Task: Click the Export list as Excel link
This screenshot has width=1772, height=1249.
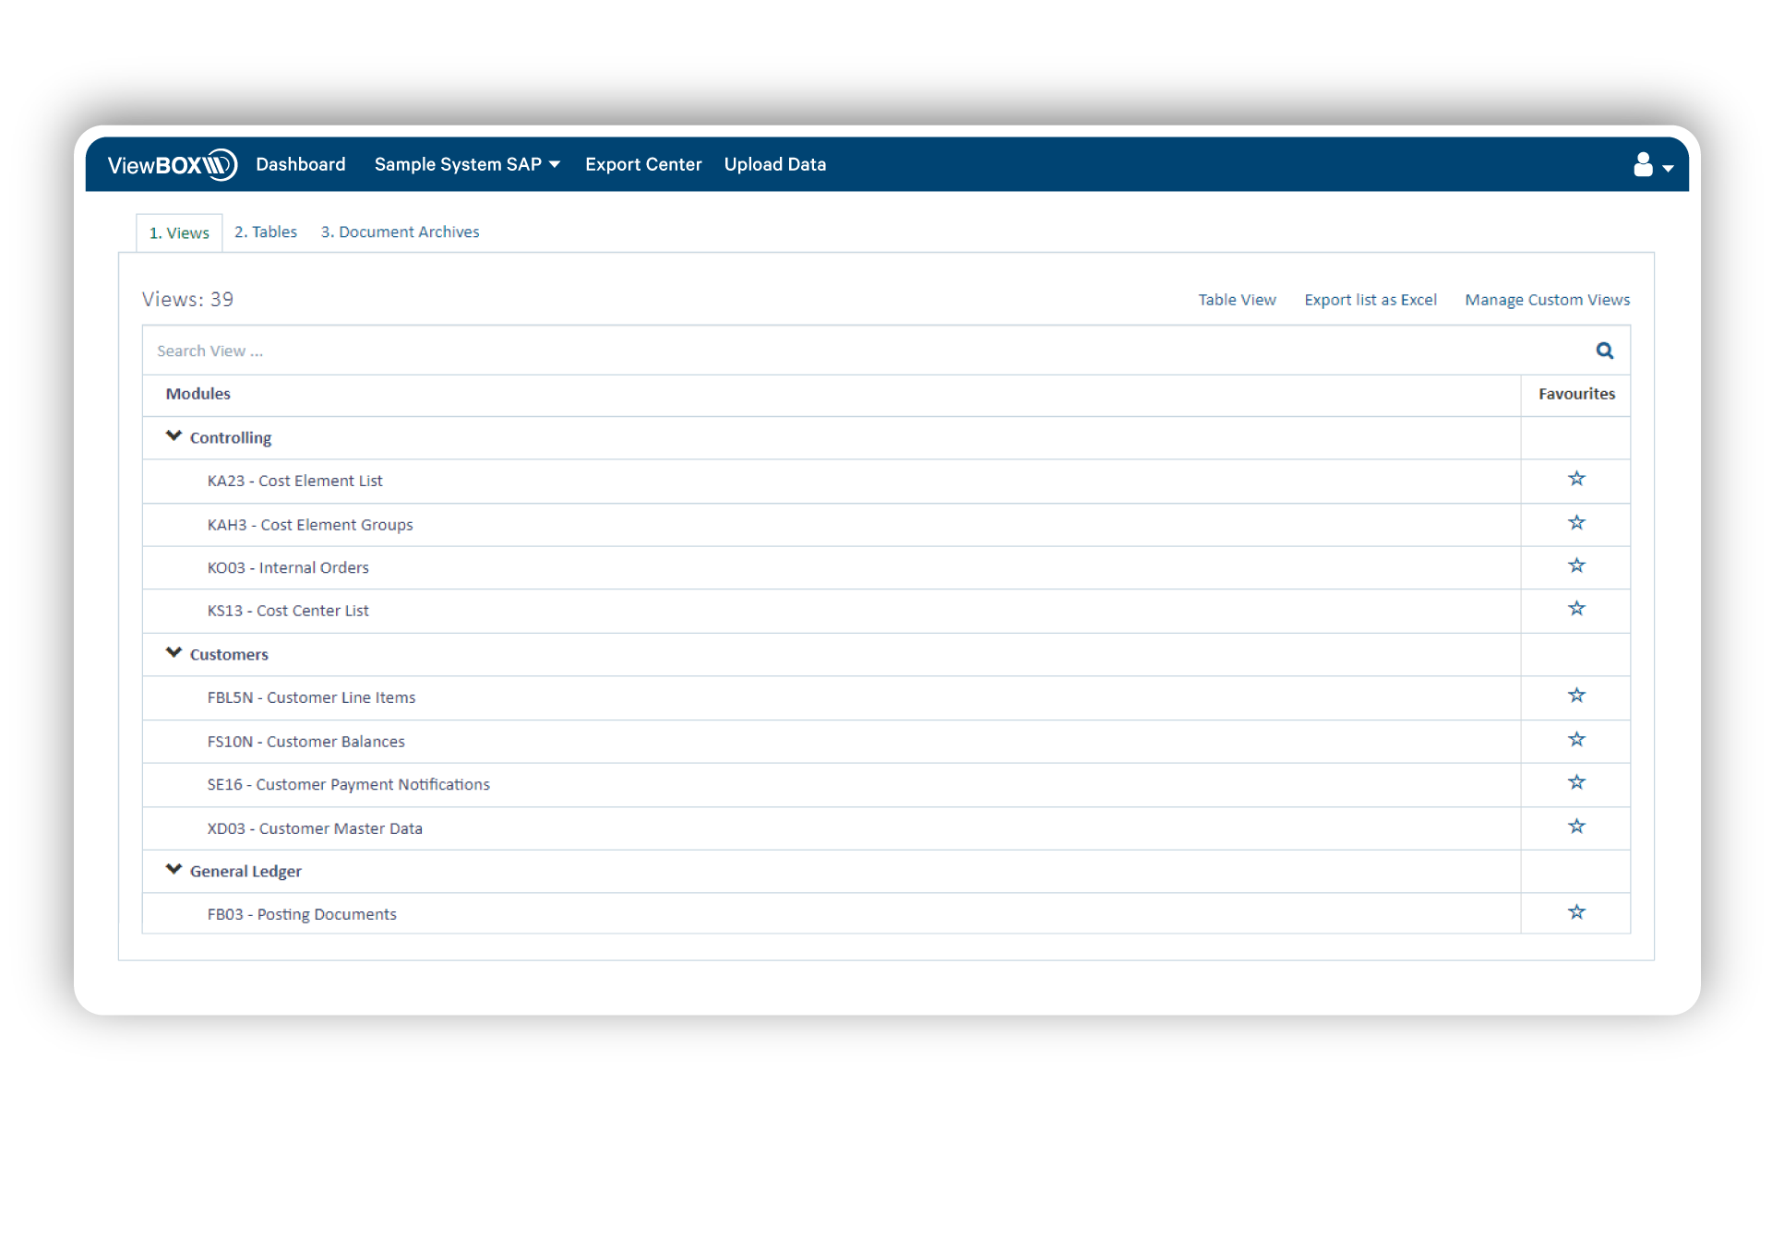Action: pyautogui.click(x=1369, y=299)
